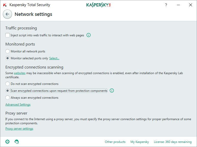Open My Kaspersky link
This screenshot has height=147, width=197.
pyautogui.click(x=140, y=142)
